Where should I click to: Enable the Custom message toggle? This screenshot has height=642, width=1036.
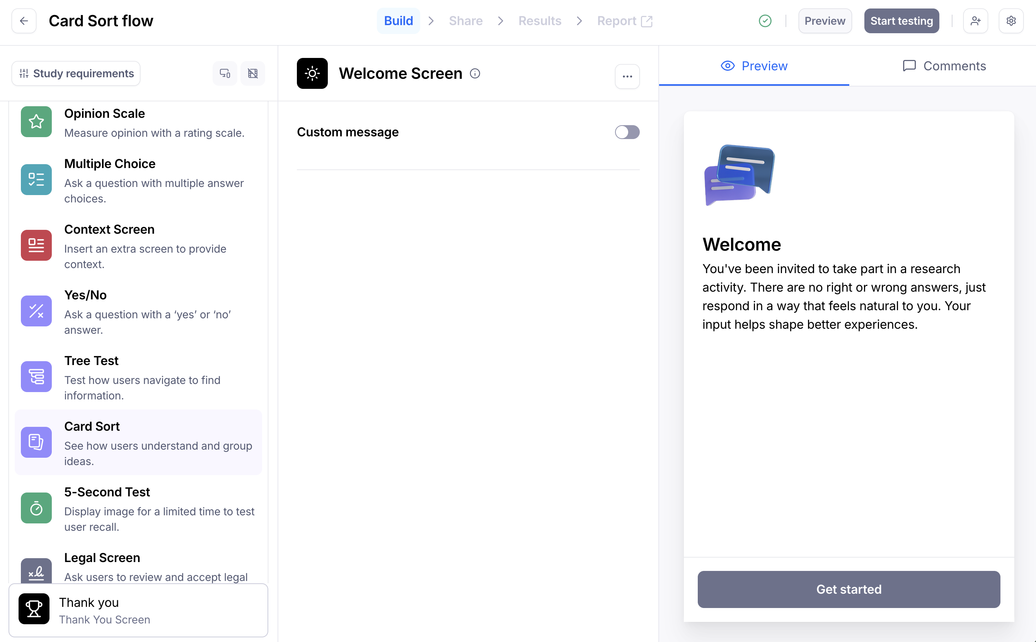(x=627, y=132)
